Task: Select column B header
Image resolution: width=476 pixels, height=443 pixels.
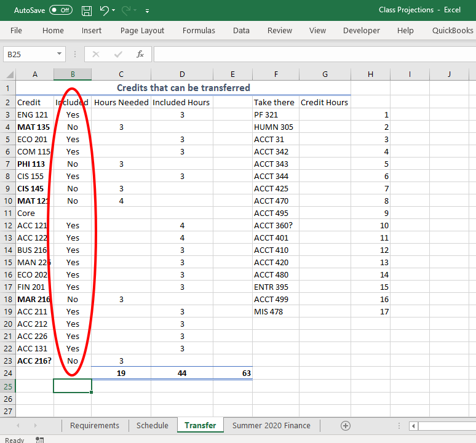Action: [x=73, y=74]
